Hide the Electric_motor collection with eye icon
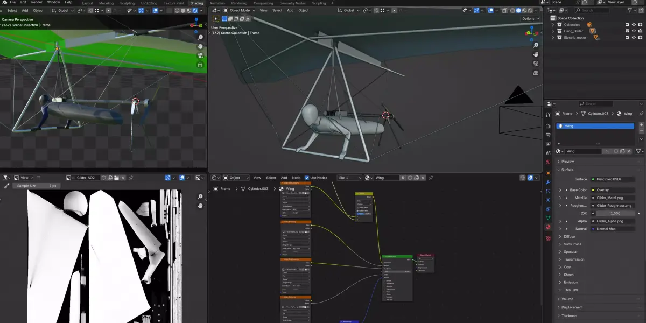This screenshot has width=646, height=323. point(634,38)
